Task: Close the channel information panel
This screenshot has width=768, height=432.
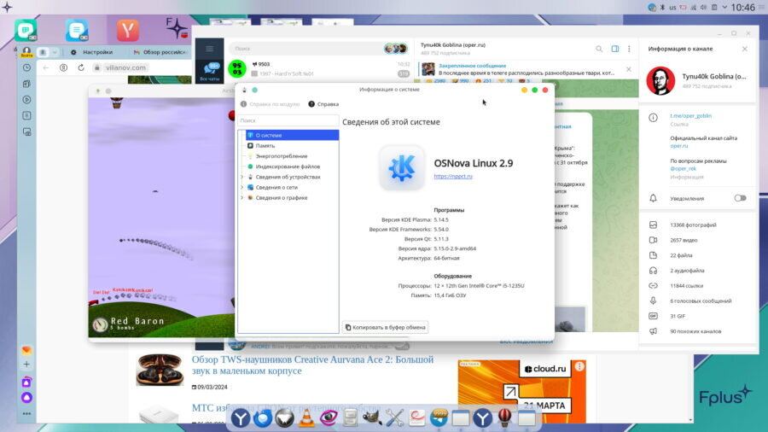Action: click(x=744, y=49)
